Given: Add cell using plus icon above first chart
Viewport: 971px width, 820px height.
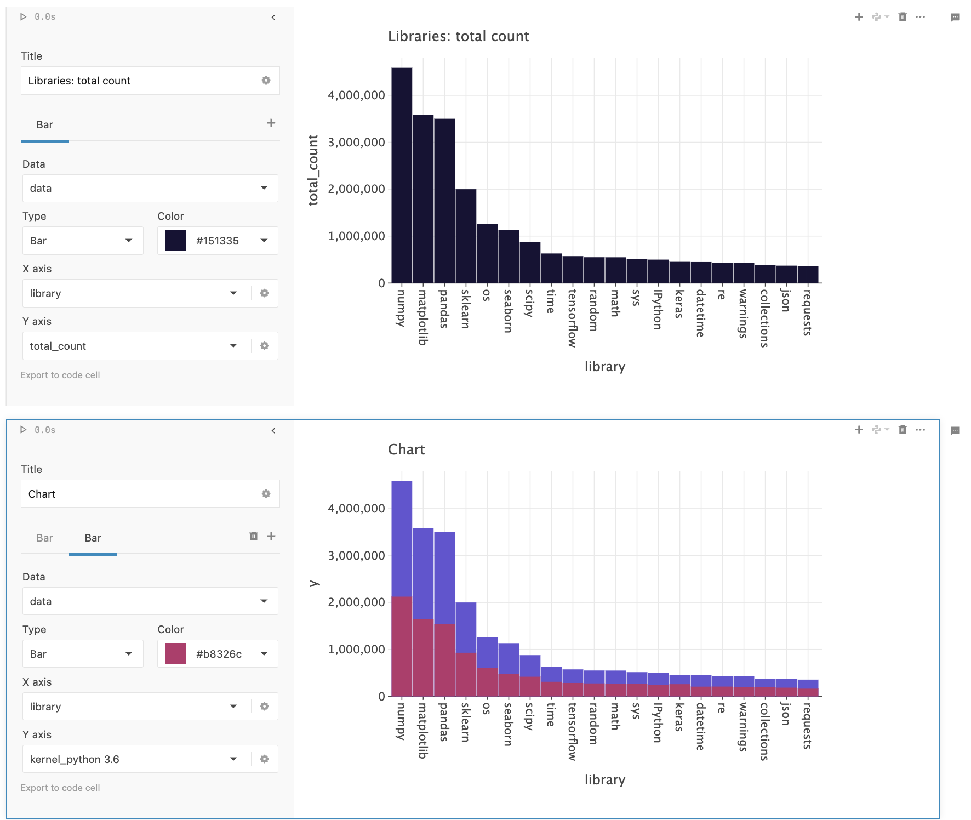Looking at the screenshot, I should (x=859, y=17).
